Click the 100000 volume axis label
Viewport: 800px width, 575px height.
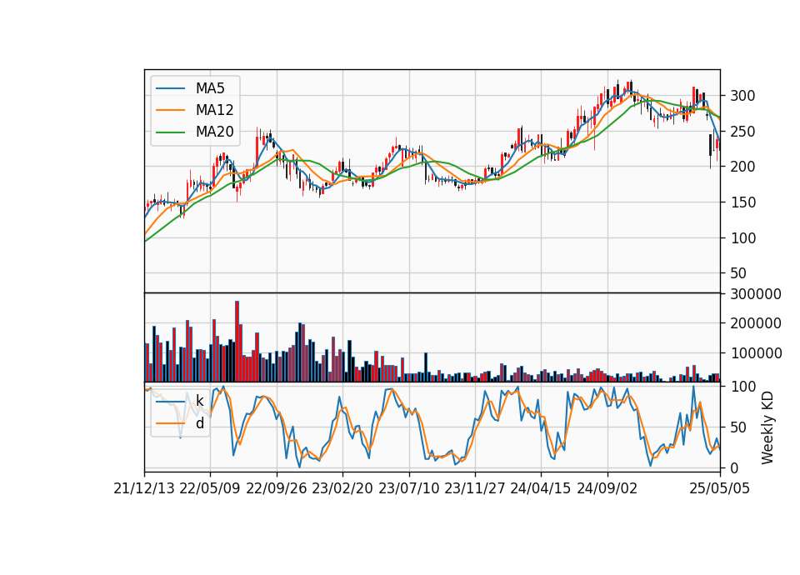click(x=756, y=353)
